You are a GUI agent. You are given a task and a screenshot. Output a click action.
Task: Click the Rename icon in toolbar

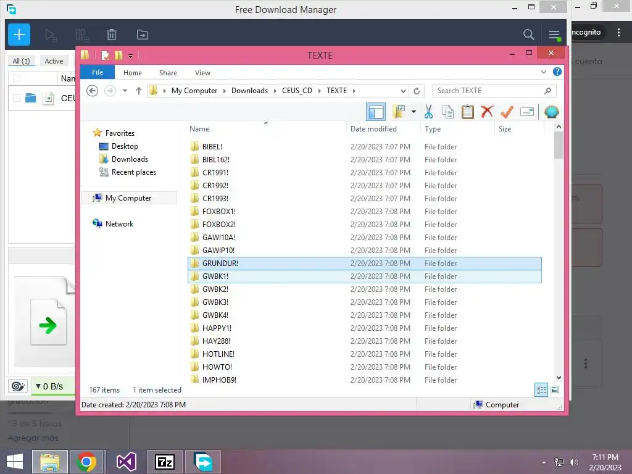click(x=527, y=112)
